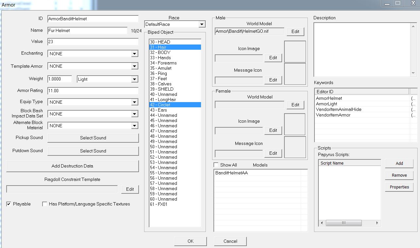Expand the Enchanting dropdown
Viewport: 420px width, 248px height.
(x=134, y=54)
